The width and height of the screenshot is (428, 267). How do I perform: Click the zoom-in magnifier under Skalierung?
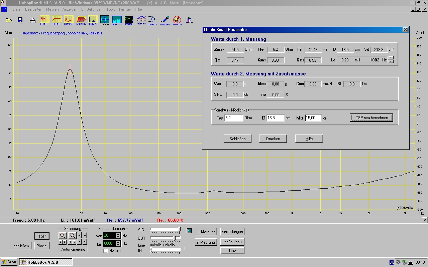tap(63, 235)
